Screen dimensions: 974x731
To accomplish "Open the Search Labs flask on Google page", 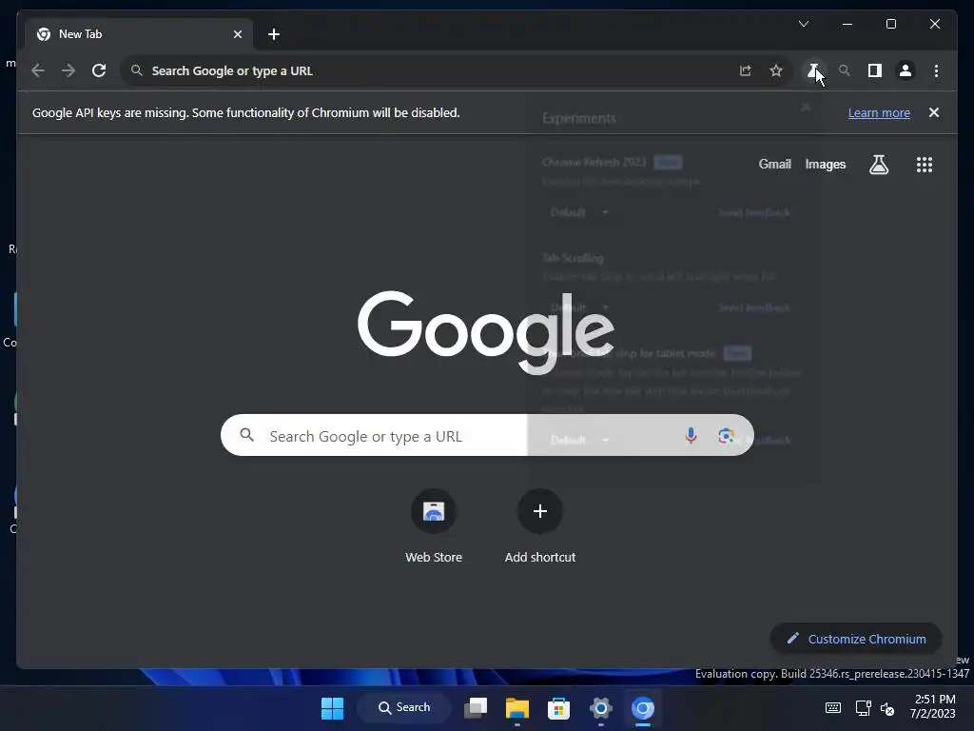I will tap(878, 165).
